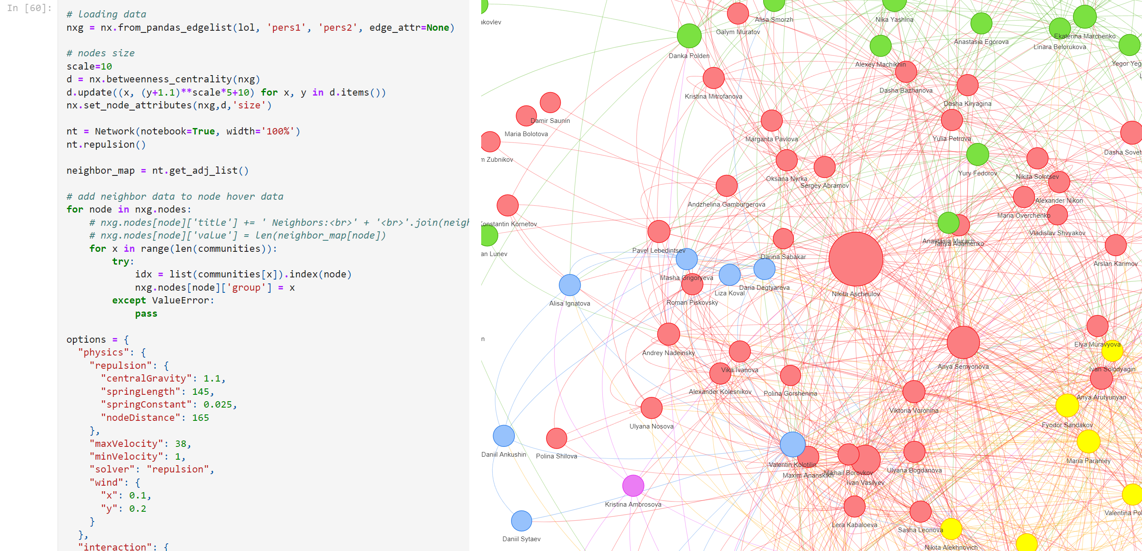Click the '# nodes size' comment line
The image size is (1142, 551).
point(101,53)
